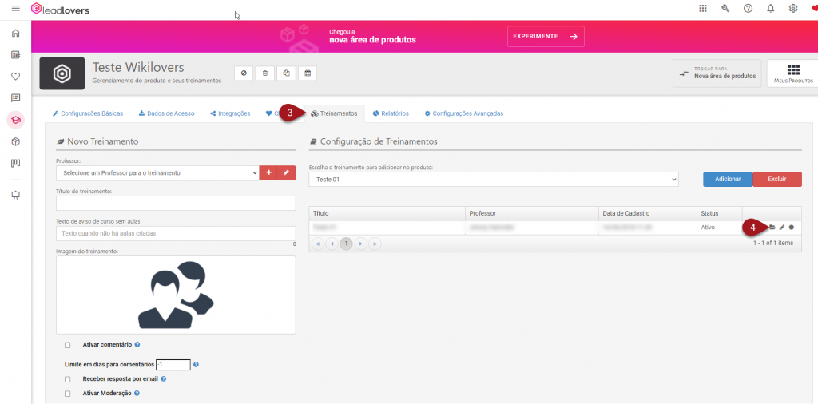Click the notification bell icon
The height and width of the screenshot is (404, 818).
coord(770,9)
